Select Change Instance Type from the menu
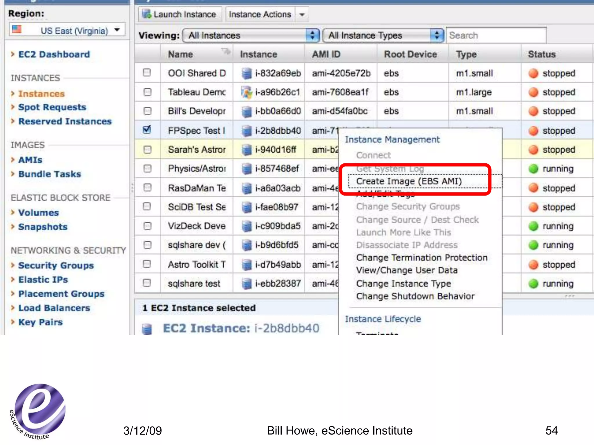594x445 pixels. (x=403, y=284)
